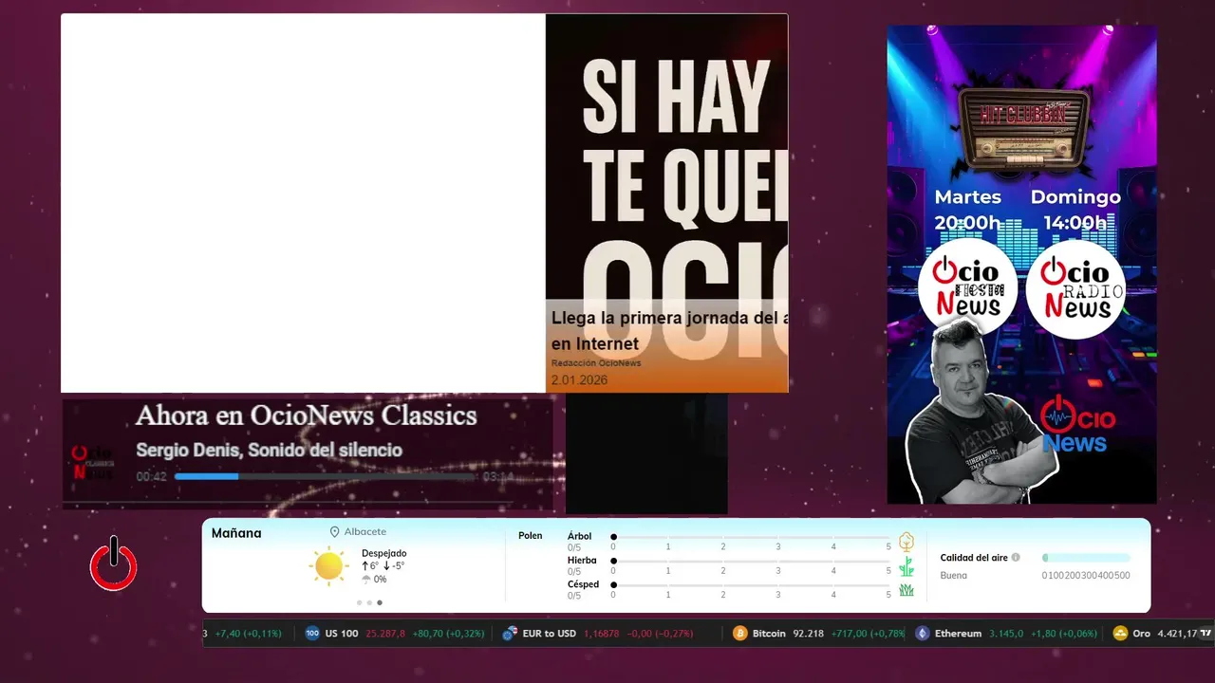Click the Bitcoin ticker icon
The image size is (1215, 683).
(x=740, y=634)
